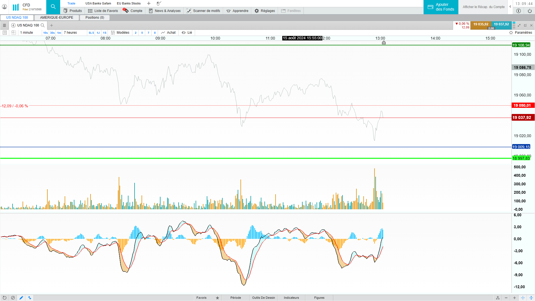Click the refresh icon at bottom left
Image resolution: width=535 pixels, height=301 pixels.
pos(4,298)
